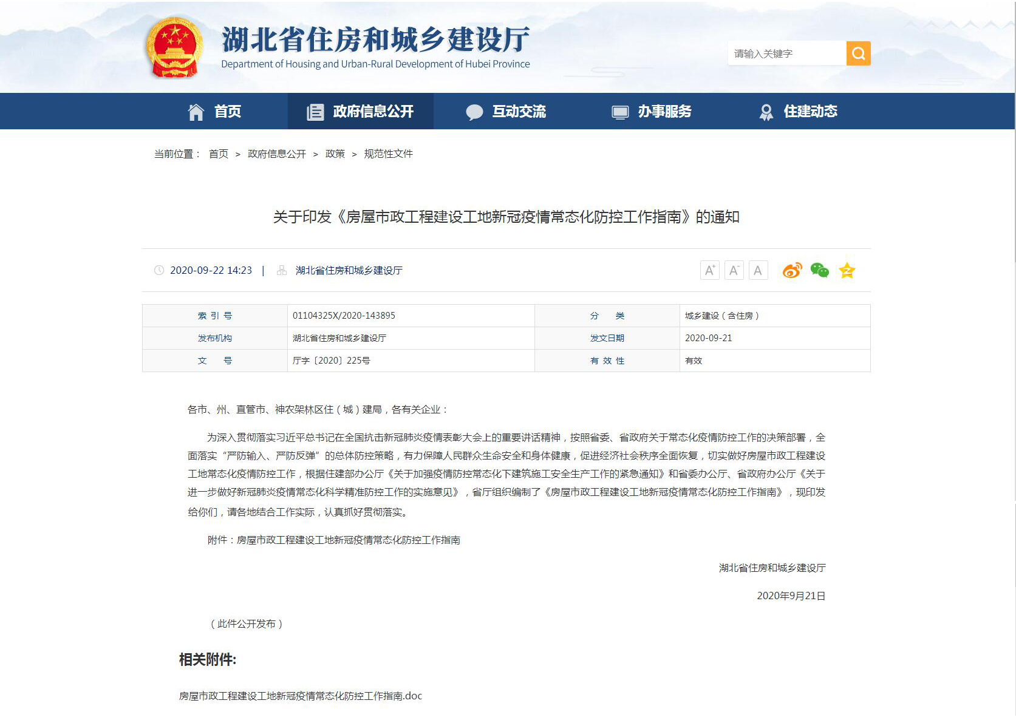Share the article to WeChat
The image size is (1016, 723).
819,271
